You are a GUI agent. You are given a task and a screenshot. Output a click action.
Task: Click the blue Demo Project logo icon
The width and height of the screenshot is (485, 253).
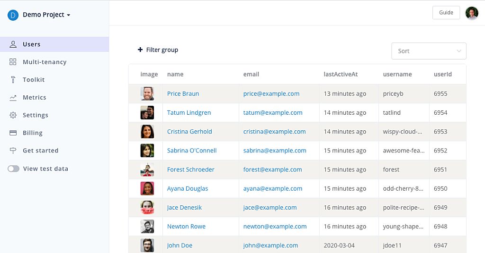click(x=13, y=15)
